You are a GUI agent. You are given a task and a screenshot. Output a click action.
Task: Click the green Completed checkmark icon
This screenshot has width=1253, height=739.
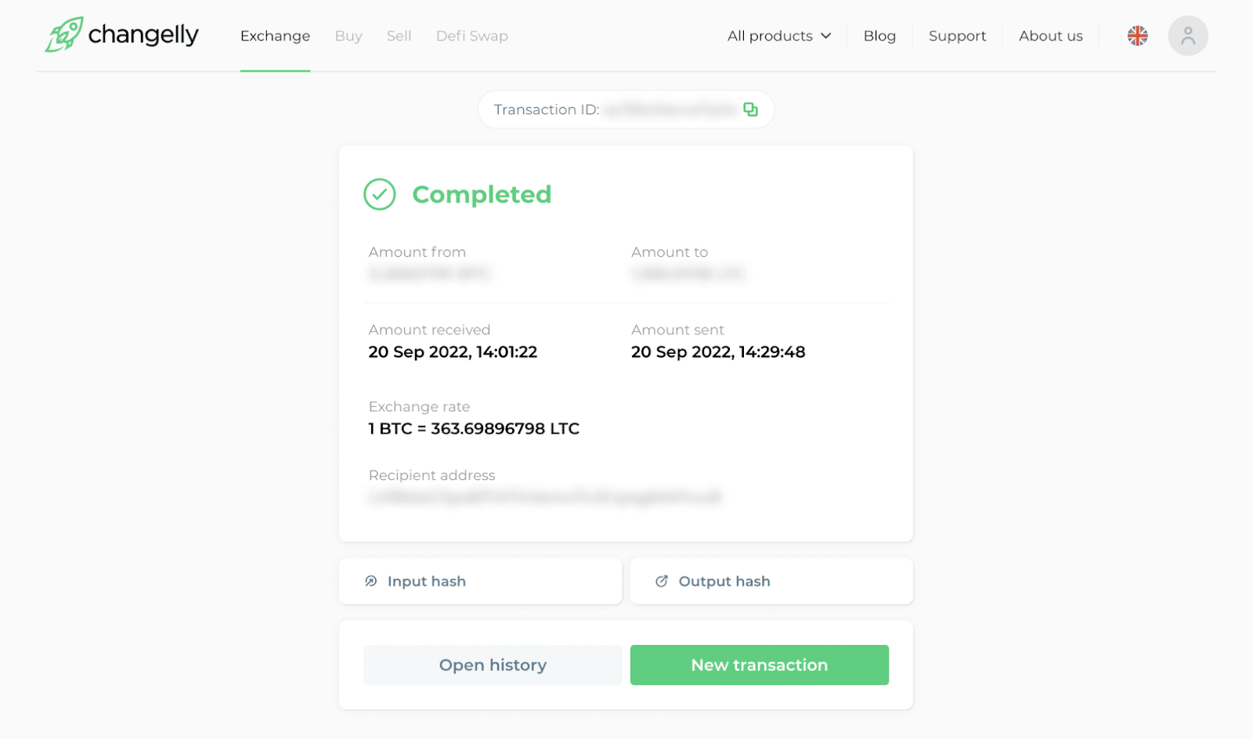tap(380, 194)
